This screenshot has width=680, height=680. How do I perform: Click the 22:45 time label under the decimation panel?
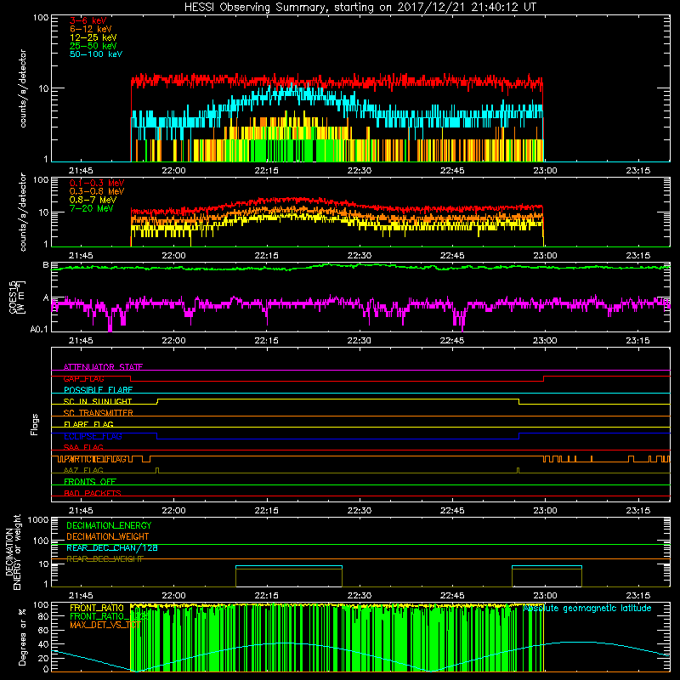pos(452,596)
